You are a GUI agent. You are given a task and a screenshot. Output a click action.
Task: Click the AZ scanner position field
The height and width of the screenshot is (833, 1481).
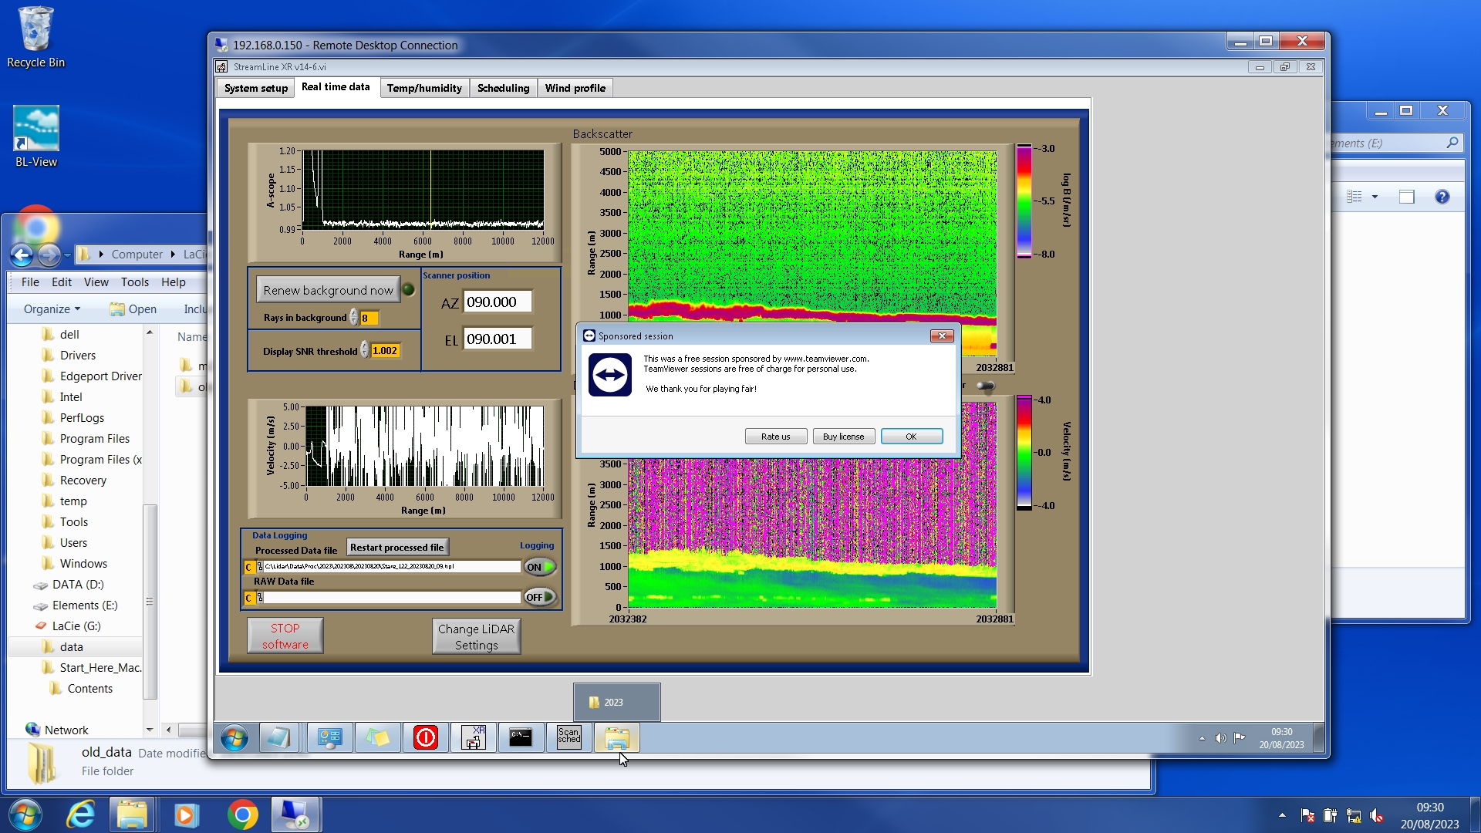click(497, 302)
